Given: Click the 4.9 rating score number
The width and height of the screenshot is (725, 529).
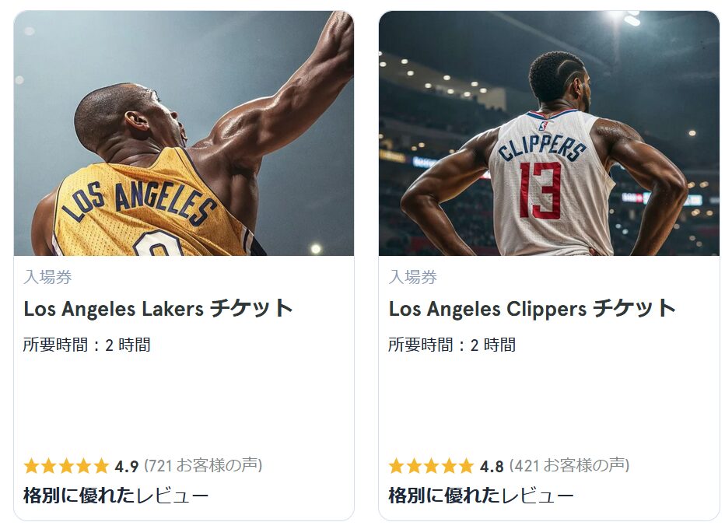Looking at the screenshot, I should (127, 467).
